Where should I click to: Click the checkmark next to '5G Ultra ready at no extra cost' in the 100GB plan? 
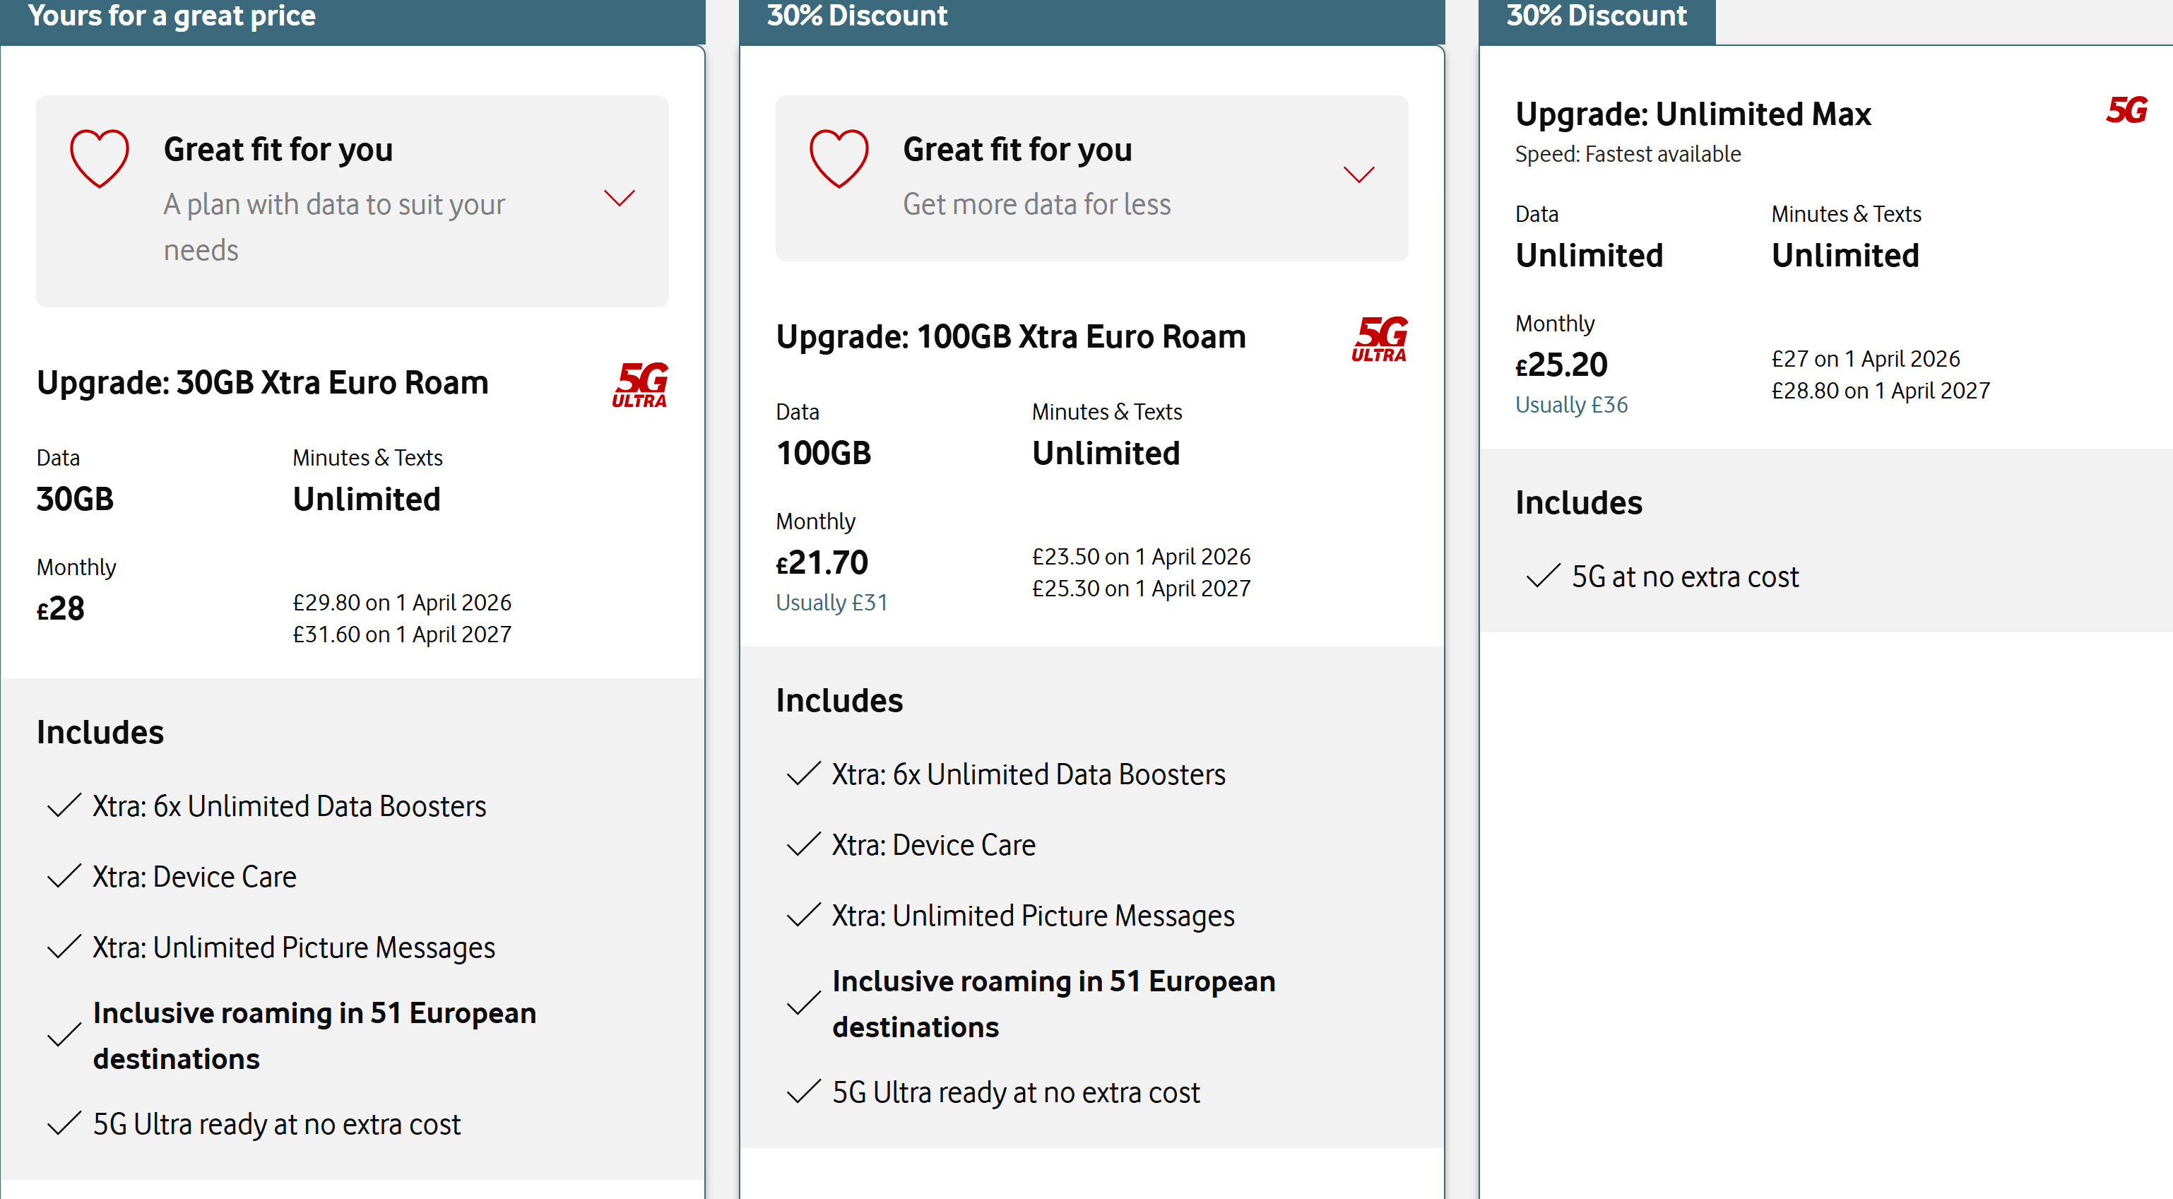click(x=804, y=1092)
